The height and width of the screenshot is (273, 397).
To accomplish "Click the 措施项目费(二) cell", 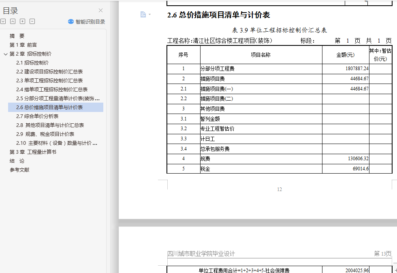I will 261,99.
